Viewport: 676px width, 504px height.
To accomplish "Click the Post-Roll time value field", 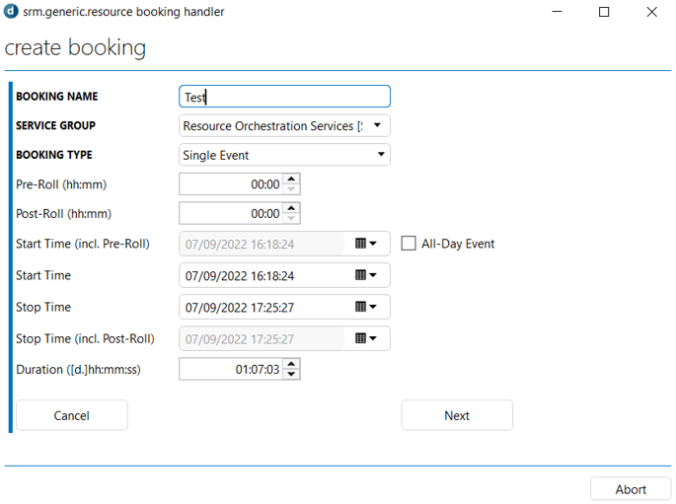I will click(x=231, y=214).
